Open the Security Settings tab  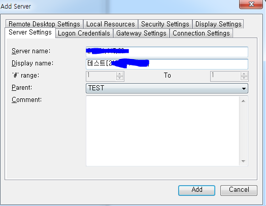click(165, 24)
